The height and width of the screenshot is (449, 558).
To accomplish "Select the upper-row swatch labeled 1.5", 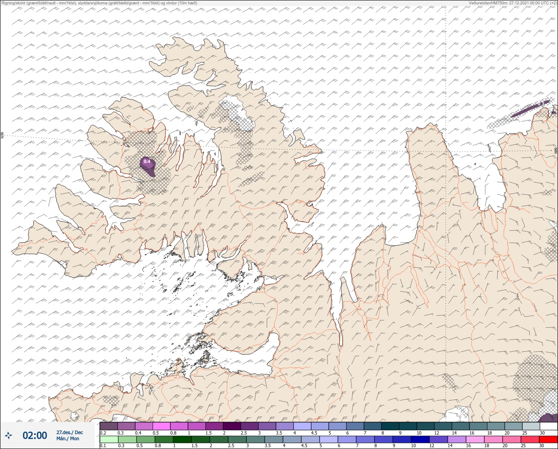I will pos(214,426).
